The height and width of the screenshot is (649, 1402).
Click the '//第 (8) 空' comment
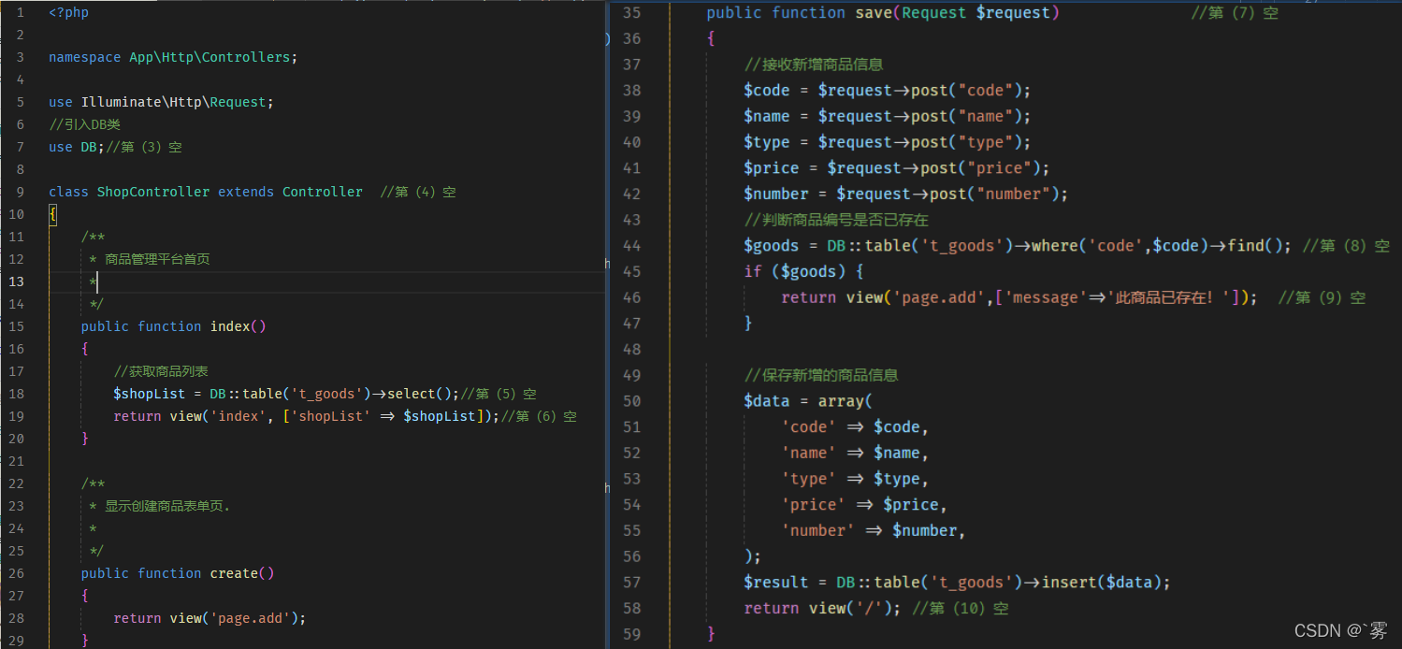pos(1346,246)
